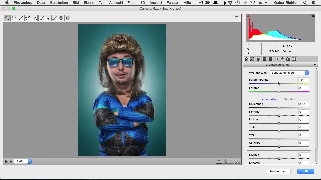Select the Adjustment Brush tool
Screen dimensions: 321x180
54,18
